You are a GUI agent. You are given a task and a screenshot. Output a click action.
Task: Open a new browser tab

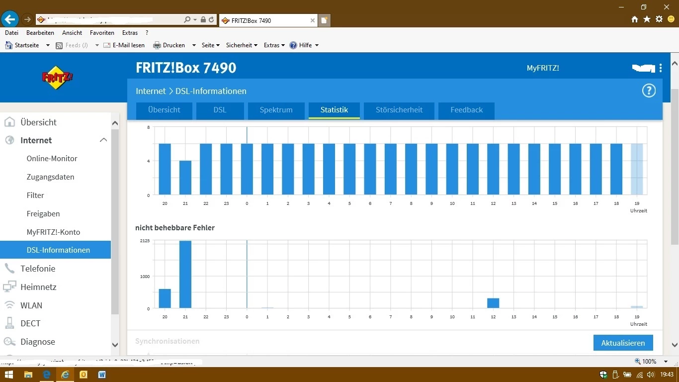click(x=325, y=20)
